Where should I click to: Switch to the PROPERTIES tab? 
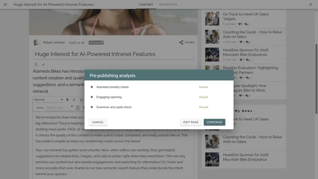[168, 4]
